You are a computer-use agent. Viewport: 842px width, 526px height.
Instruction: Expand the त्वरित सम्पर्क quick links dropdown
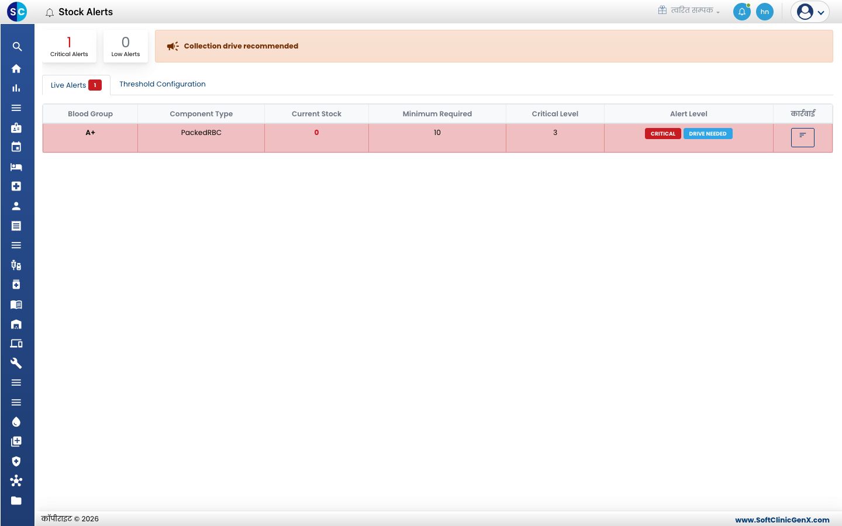(689, 11)
